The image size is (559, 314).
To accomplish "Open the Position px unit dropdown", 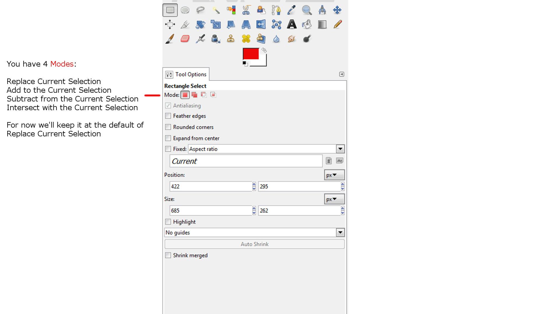I will point(334,175).
